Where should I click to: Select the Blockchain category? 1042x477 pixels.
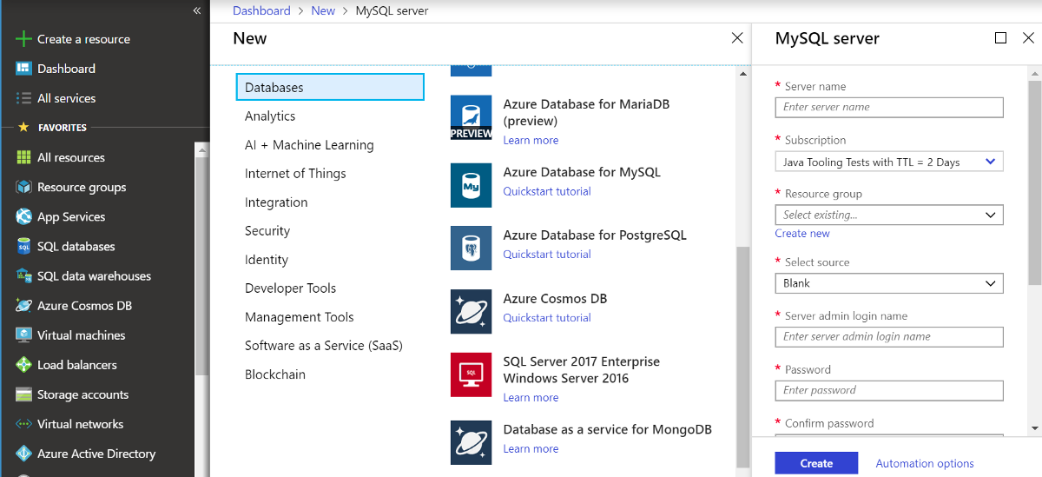click(x=275, y=374)
